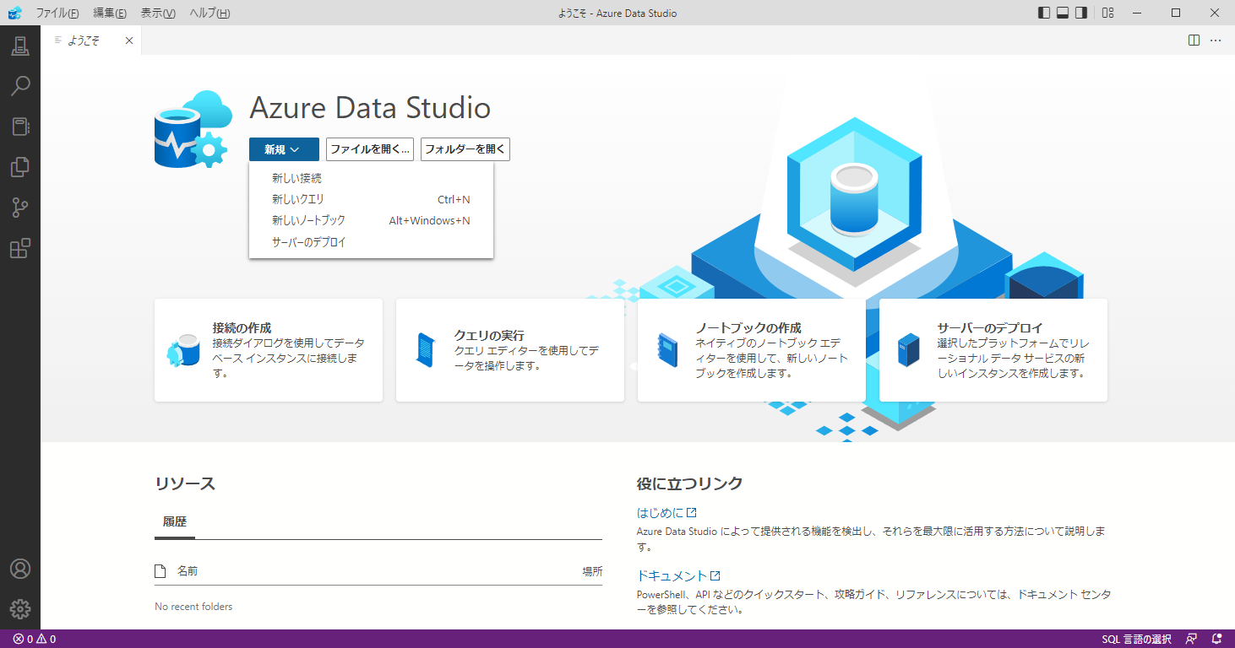The width and height of the screenshot is (1235, 648).
Task: Click the 場所 column header
Action: point(592,571)
